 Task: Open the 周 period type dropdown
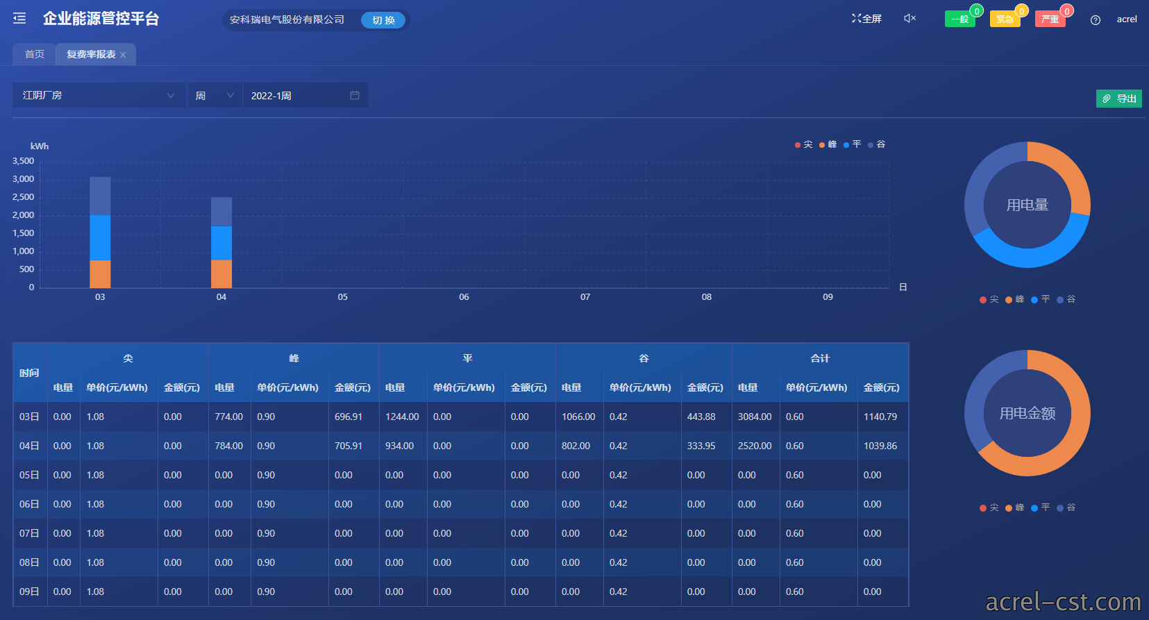click(215, 95)
